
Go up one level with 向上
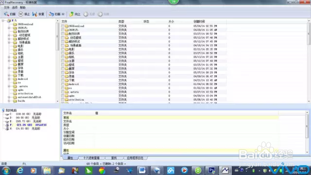coord(75,14)
